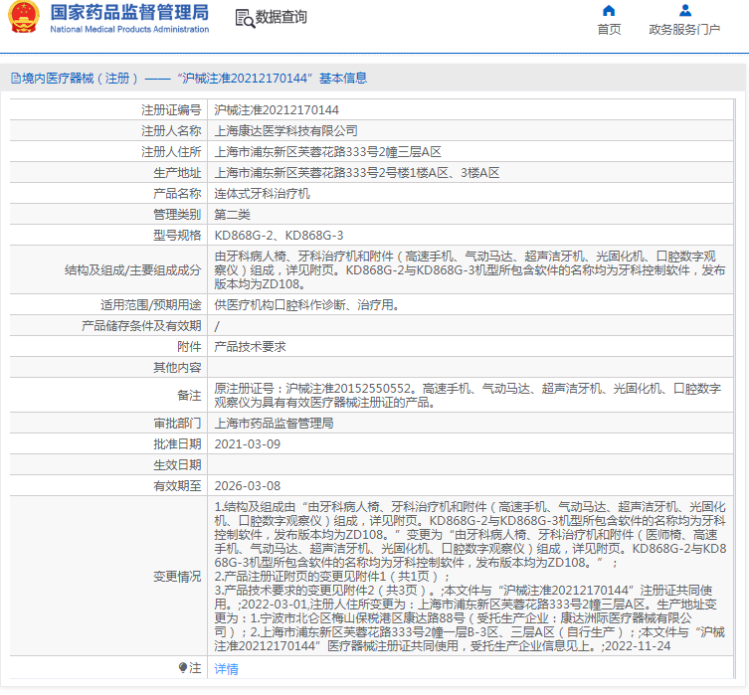Open 政务服务门户 portal link
The width and height of the screenshot is (749, 695).
684,30
